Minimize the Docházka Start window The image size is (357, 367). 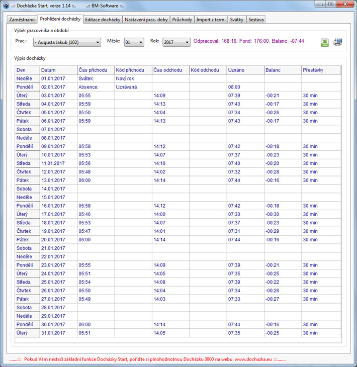coord(320,4)
